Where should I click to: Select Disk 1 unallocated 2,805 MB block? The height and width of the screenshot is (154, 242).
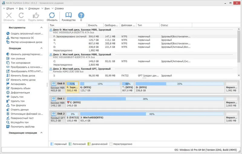231,102
